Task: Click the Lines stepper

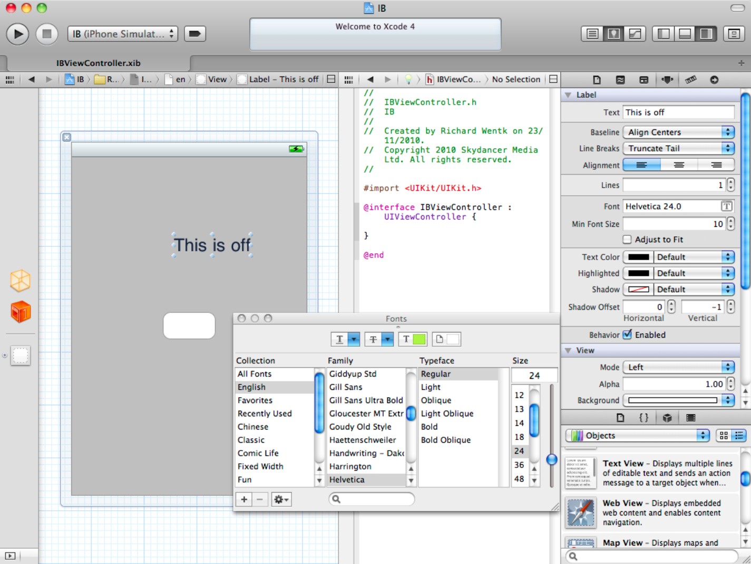Action: coord(730,185)
